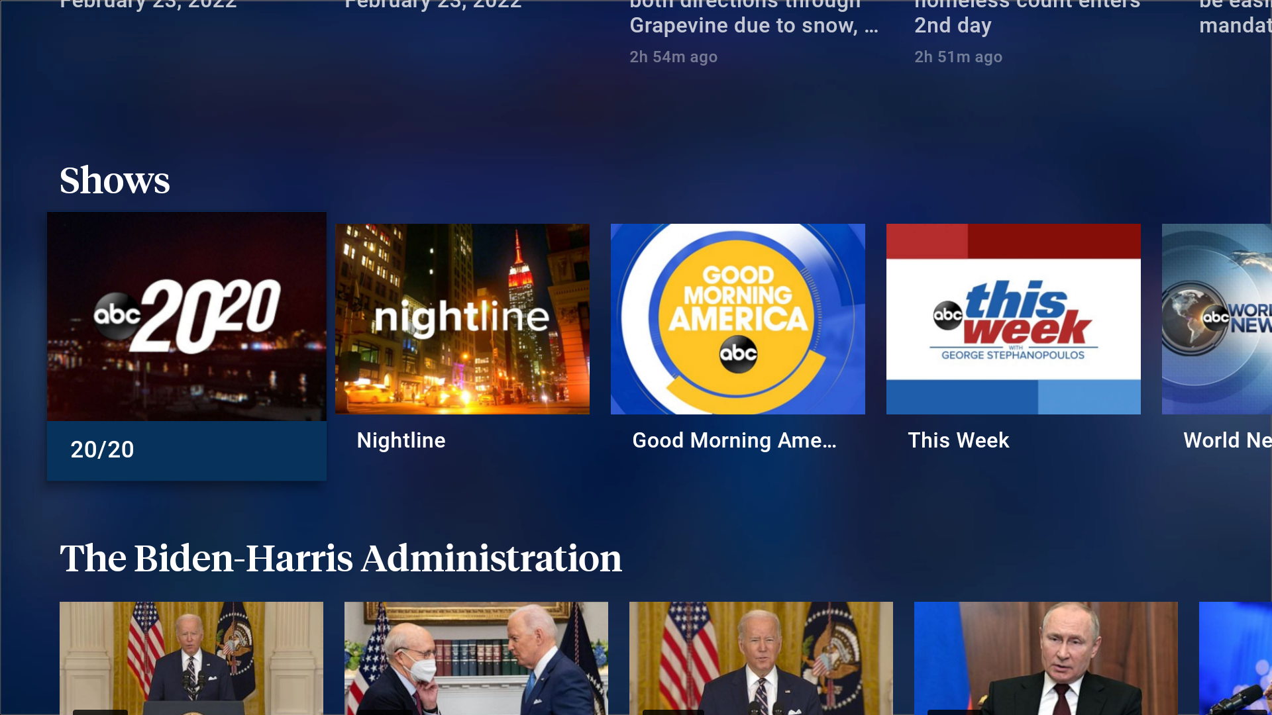Click the 20/20 title label
This screenshot has width=1272, height=715.
tap(102, 450)
